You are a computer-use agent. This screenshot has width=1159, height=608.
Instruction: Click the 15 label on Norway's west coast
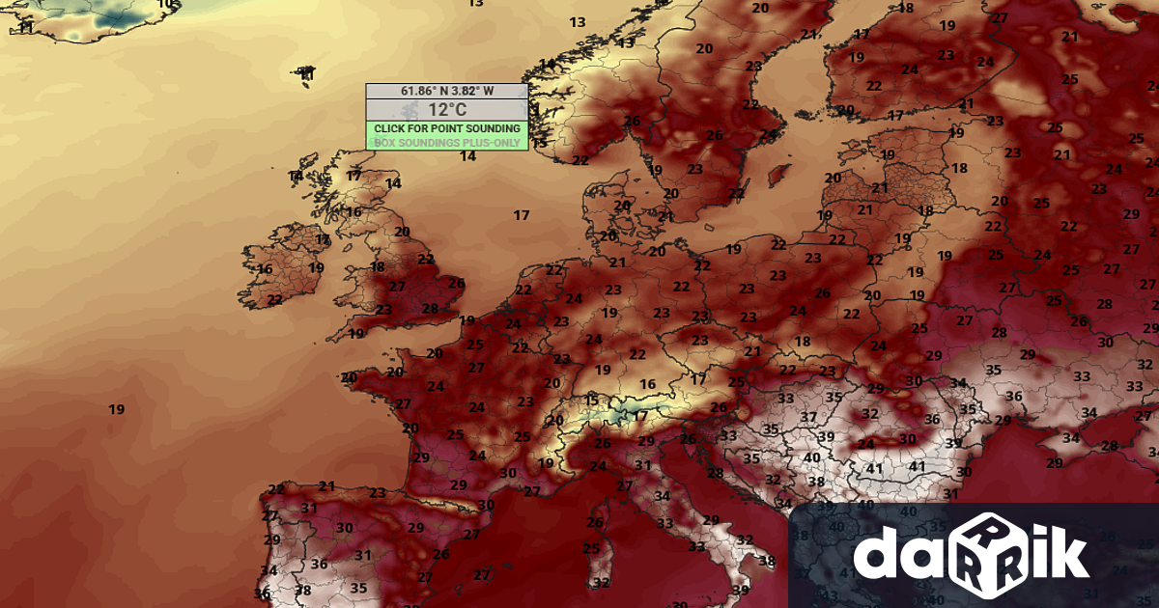pyautogui.click(x=540, y=143)
